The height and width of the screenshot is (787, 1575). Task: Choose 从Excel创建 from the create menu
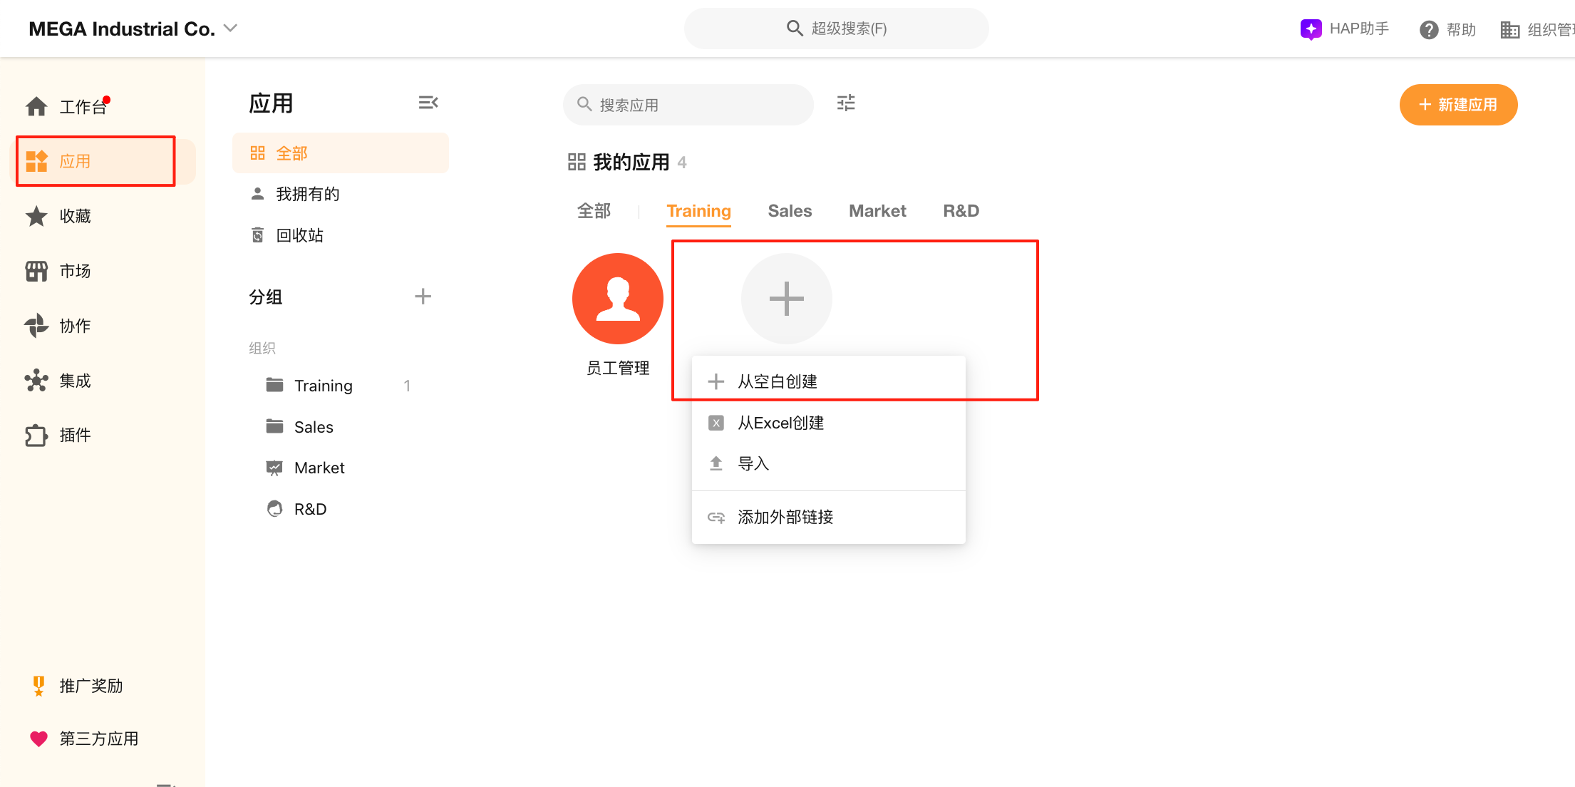click(780, 422)
